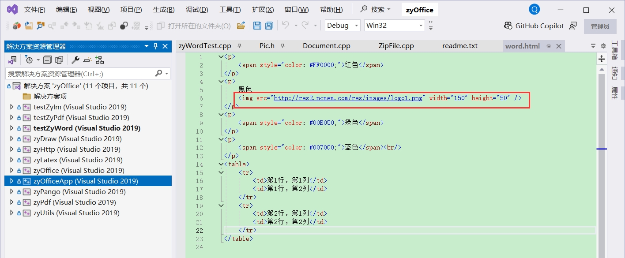Click the send feedback icon
Screen dimensions: 625x258
573,26
